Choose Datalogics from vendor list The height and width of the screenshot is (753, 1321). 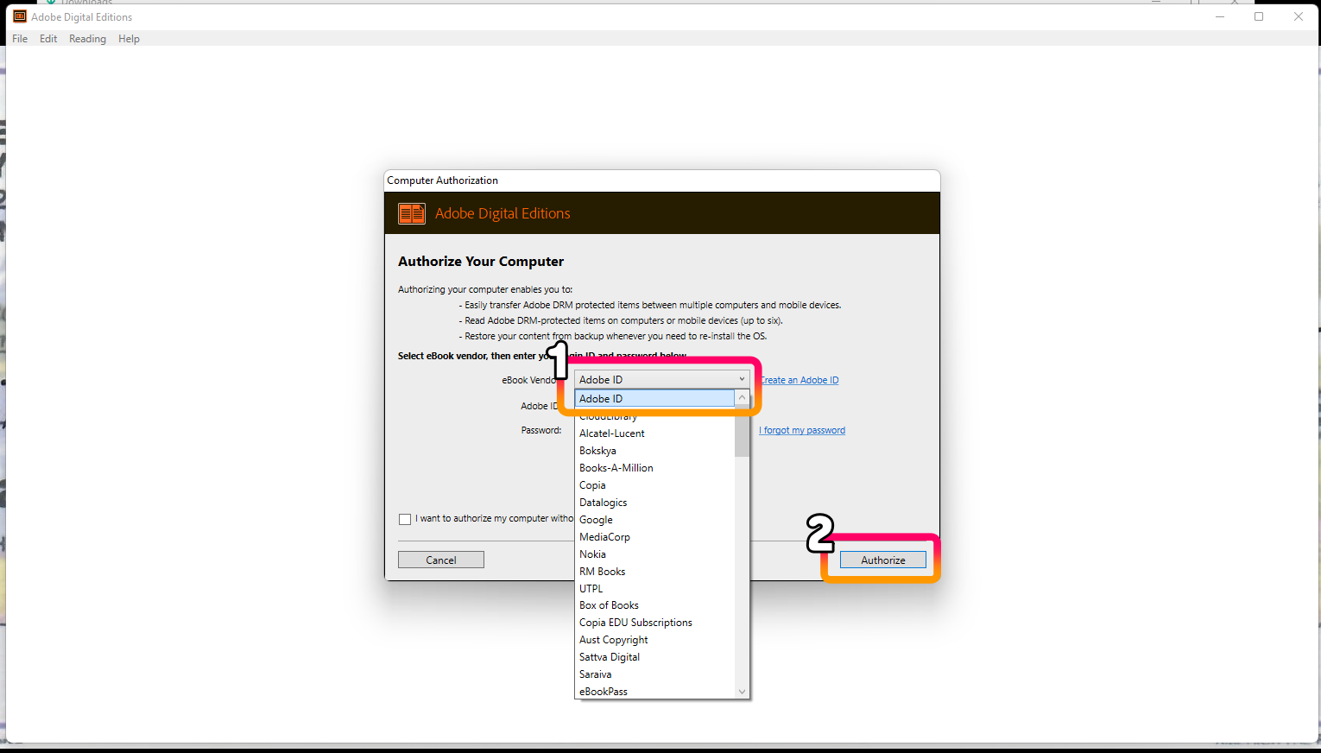tap(654, 503)
